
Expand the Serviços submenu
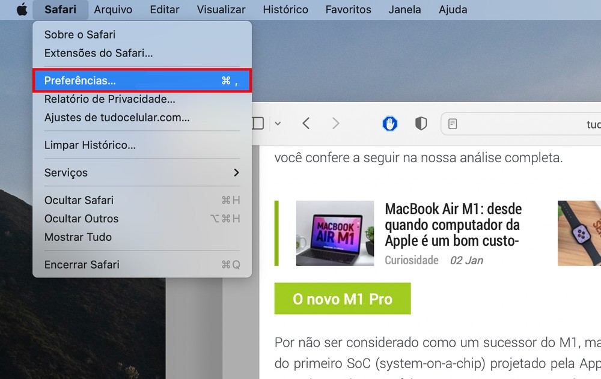[142, 172]
